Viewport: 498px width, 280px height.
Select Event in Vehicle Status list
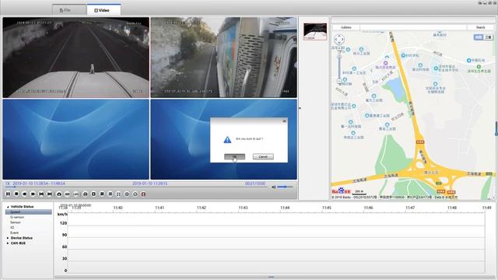pyautogui.click(x=14, y=233)
